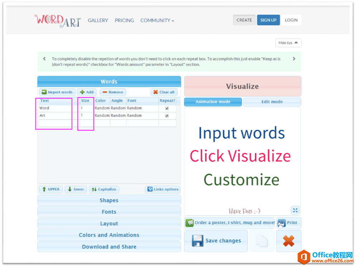This screenshot has width=356, height=267.
Task: Expand the Shapes section
Action: pos(109,200)
